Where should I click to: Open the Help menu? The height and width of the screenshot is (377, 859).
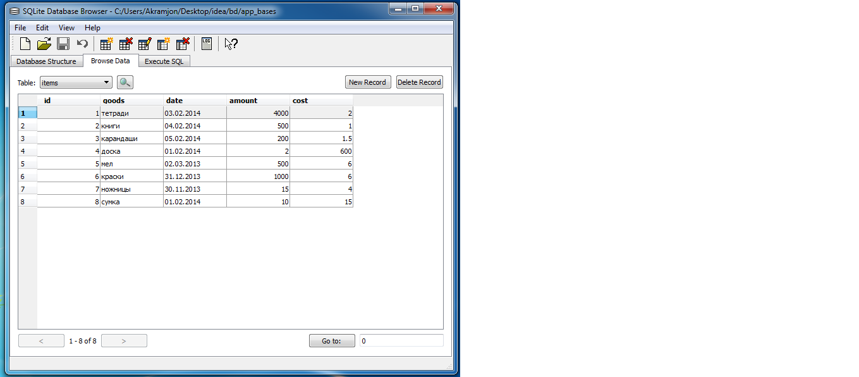(x=92, y=28)
